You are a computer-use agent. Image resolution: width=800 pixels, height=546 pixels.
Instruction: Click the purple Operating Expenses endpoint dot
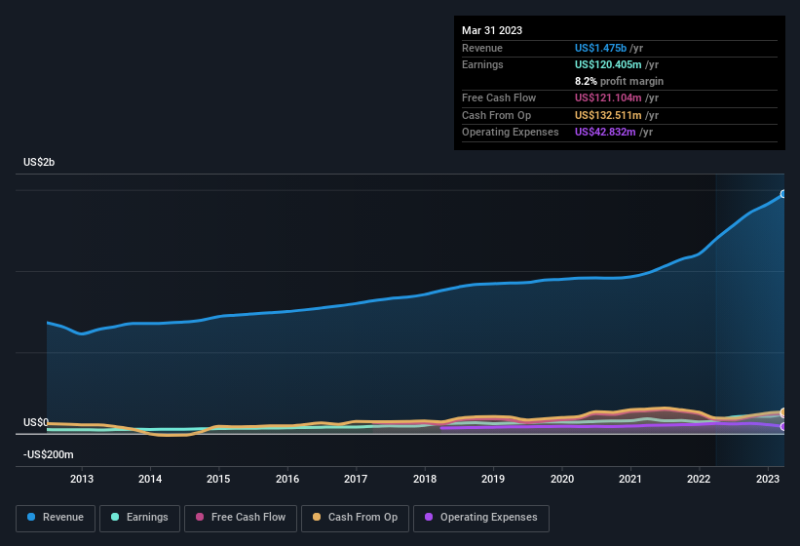click(x=783, y=427)
